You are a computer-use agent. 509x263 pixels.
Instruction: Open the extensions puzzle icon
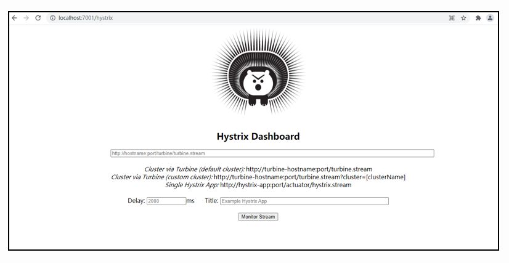click(478, 18)
